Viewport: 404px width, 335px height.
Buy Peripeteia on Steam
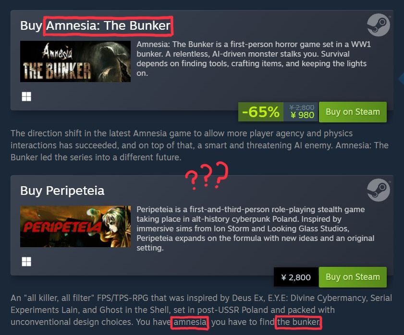pos(353,277)
